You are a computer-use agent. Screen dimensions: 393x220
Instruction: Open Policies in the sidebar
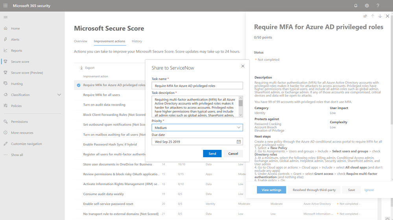click(x=16, y=106)
